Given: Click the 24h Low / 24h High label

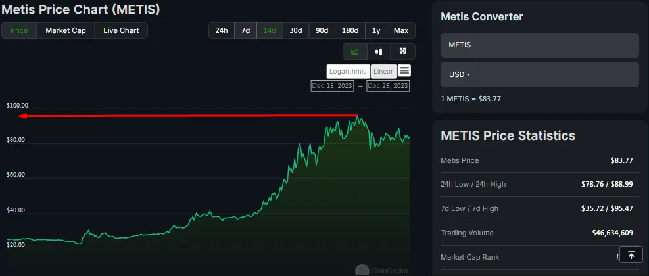Looking at the screenshot, I should [x=473, y=184].
